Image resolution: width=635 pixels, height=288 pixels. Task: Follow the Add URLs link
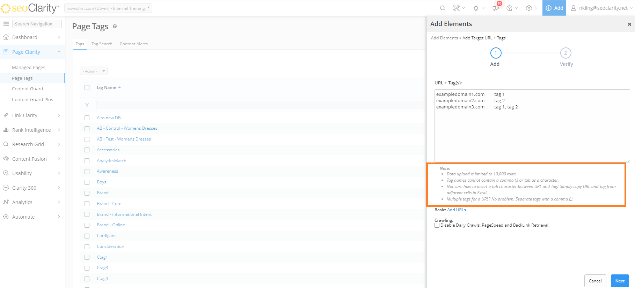[457, 210]
